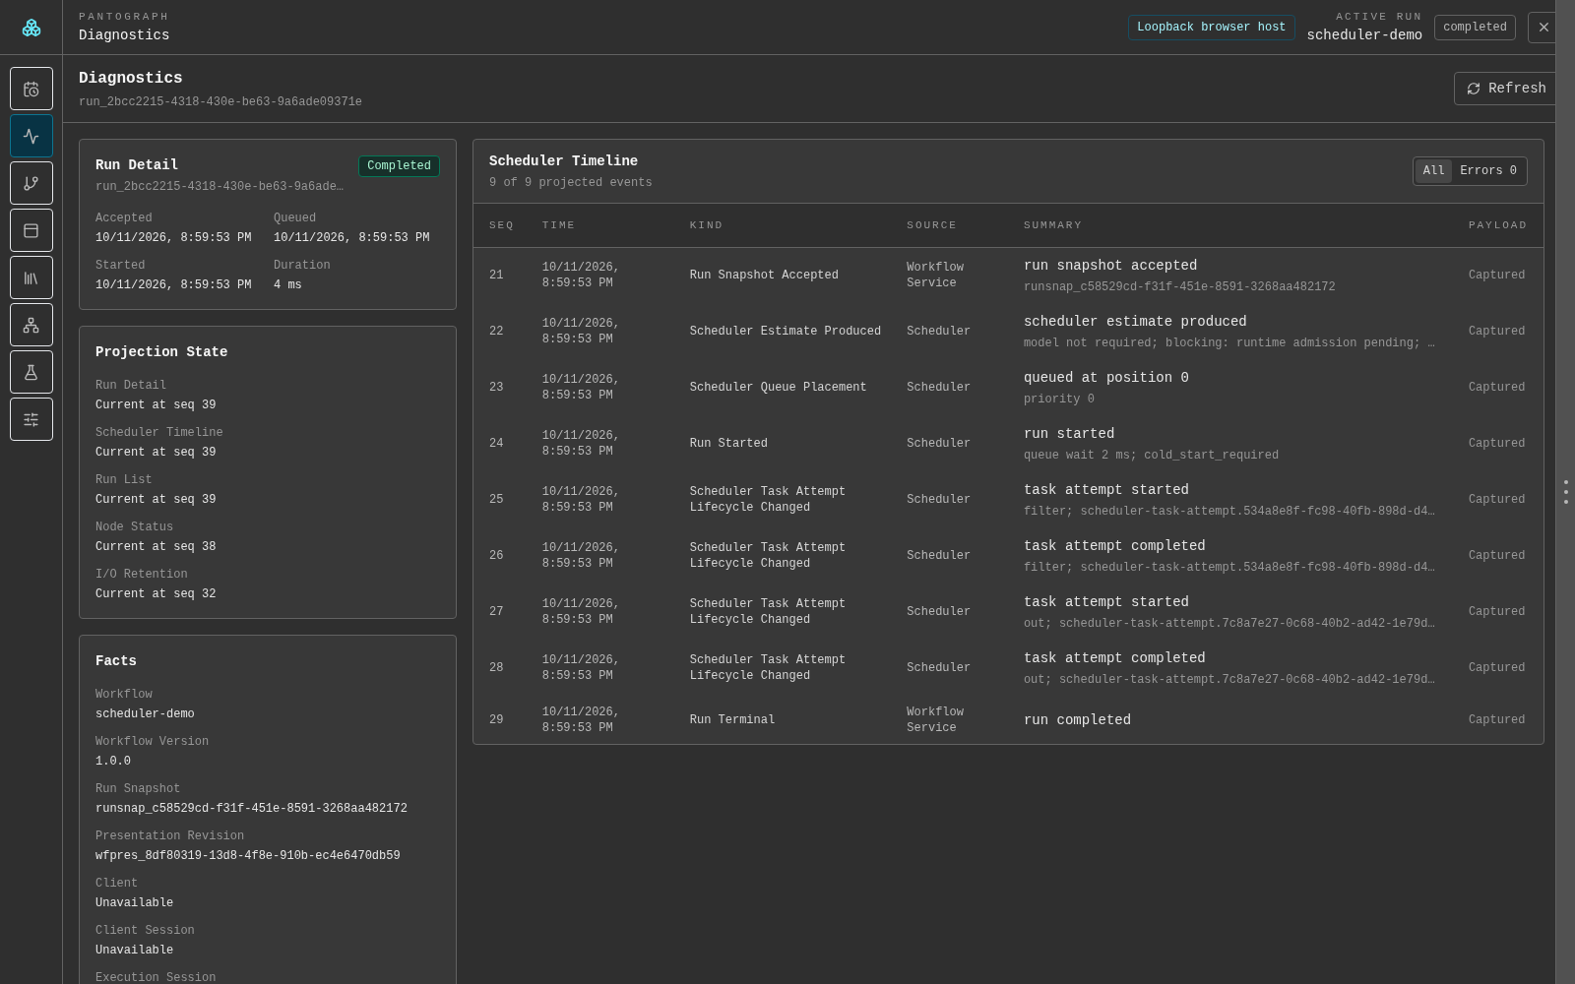Select the activity pulse diagnostics icon
The image size is (1575, 984).
31,136
